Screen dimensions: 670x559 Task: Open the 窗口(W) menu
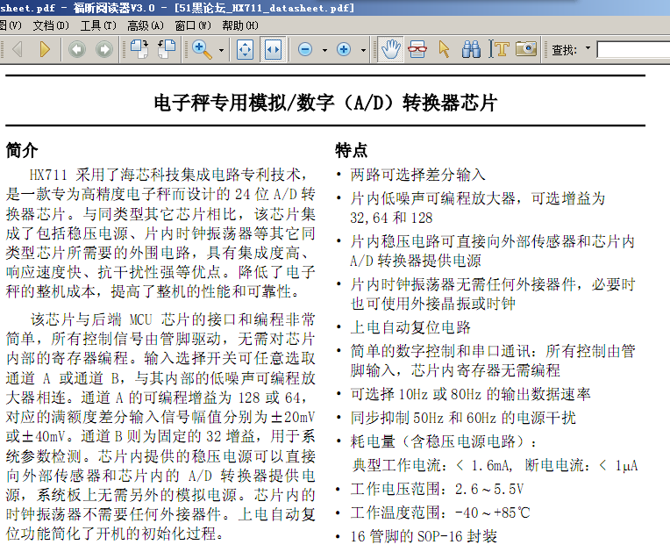(193, 25)
